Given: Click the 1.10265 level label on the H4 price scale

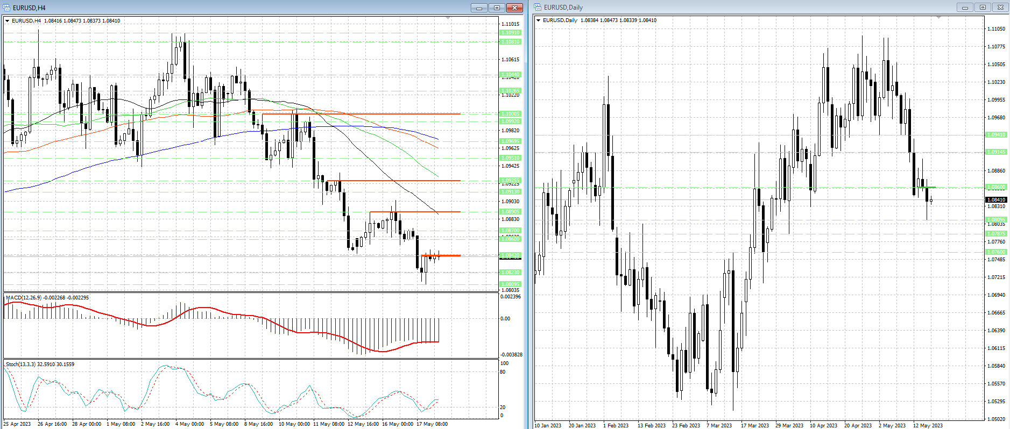Looking at the screenshot, I should (x=511, y=91).
